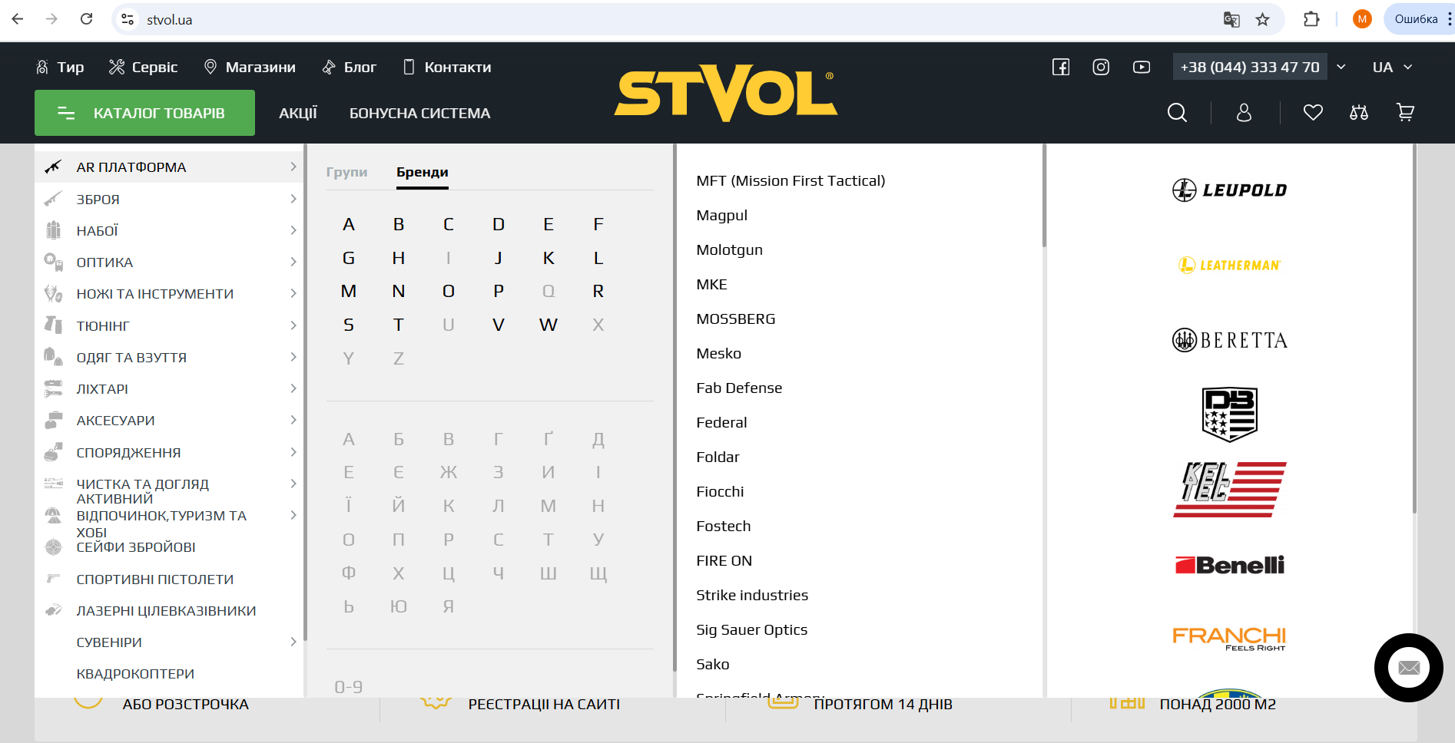Open the user account icon
Screen dimensions: 1455x743
1245,113
